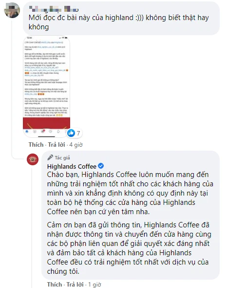The width and height of the screenshot is (227, 288).
Task: Open the attached phone screenshot image
Action: coord(46,87)
